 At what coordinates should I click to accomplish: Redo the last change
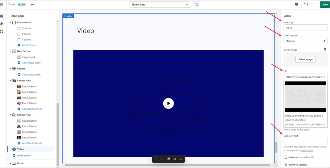click(x=312, y=5)
